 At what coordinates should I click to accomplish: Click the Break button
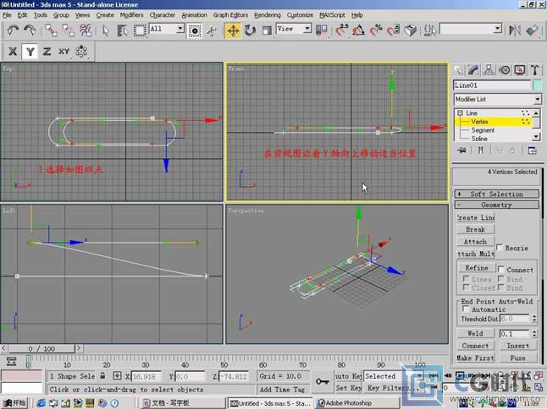476,229
